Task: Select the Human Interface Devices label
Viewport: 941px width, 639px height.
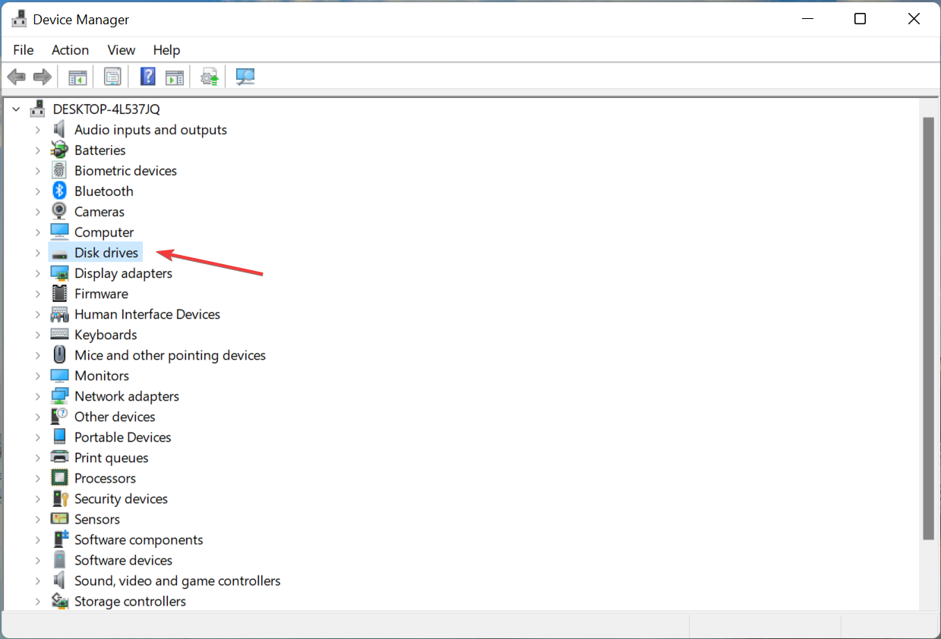Action: click(x=147, y=314)
